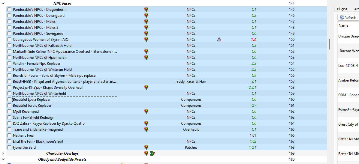The width and height of the screenshot is (359, 164).
Task: Select the Svana Far-Shield Redesign row
Action: 167,117
